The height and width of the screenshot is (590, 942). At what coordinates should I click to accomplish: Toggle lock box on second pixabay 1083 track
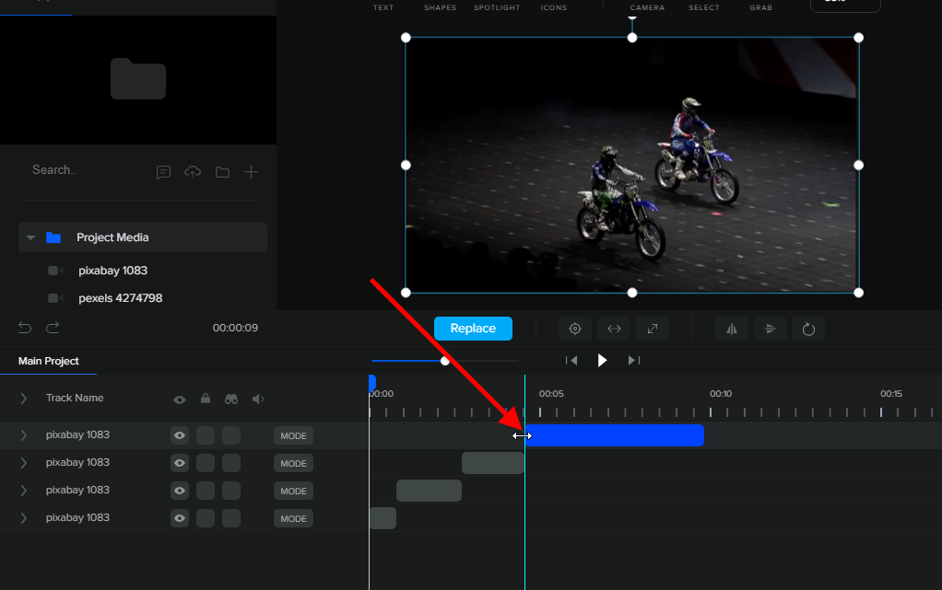click(x=206, y=463)
